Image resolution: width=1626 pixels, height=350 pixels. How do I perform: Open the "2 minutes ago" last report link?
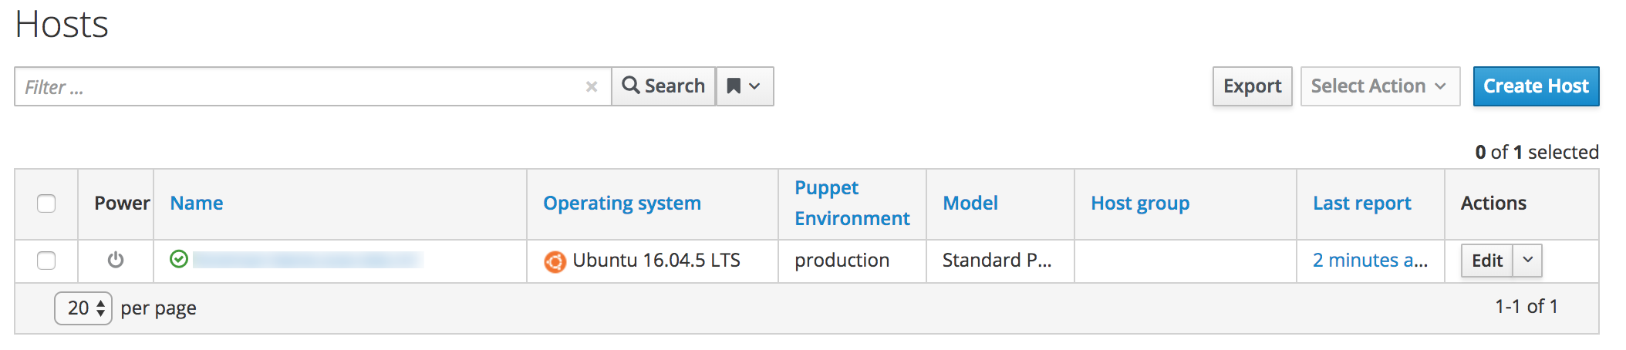click(x=1369, y=261)
